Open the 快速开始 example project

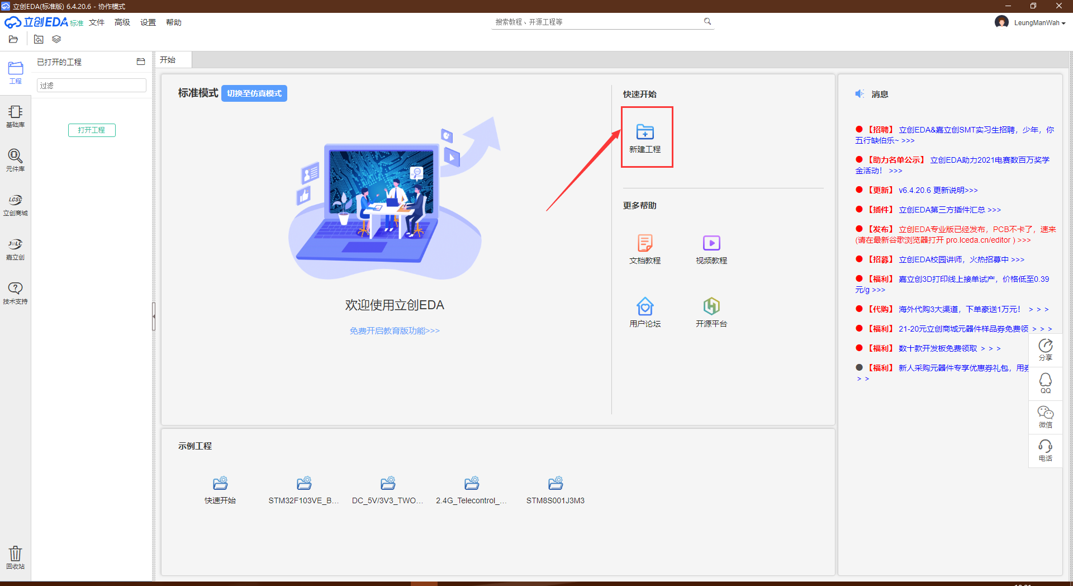(x=220, y=490)
